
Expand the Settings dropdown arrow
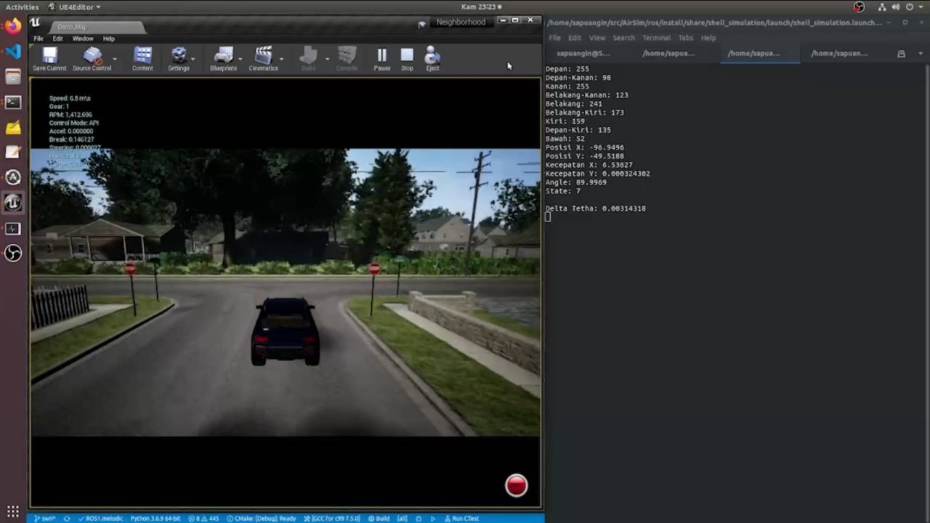[193, 59]
